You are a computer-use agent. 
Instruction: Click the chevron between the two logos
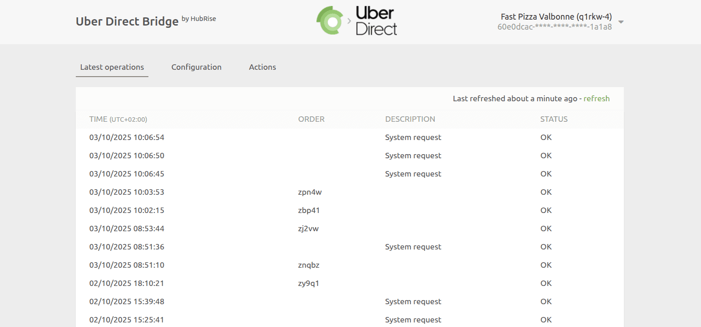(x=349, y=21)
